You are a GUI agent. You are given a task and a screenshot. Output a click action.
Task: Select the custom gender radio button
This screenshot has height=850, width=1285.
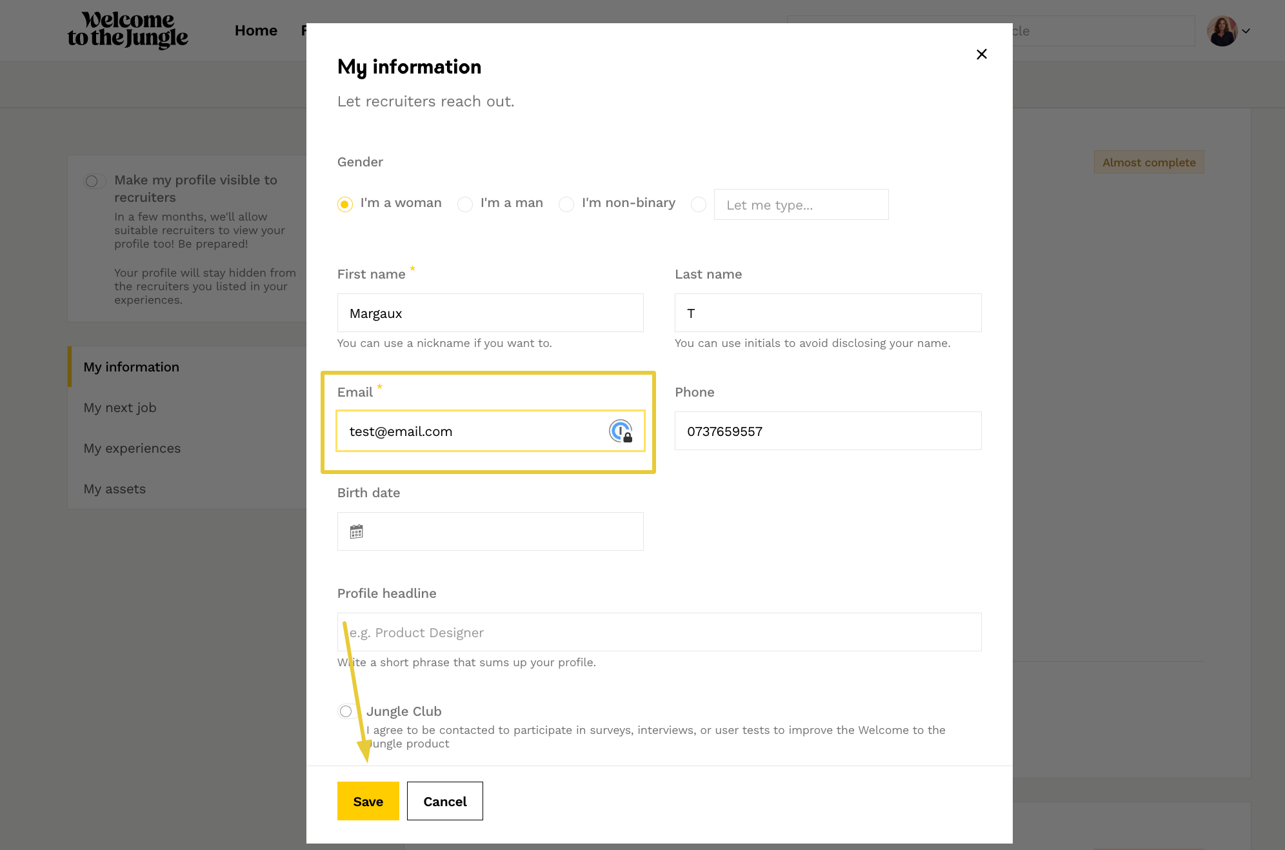[698, 204]
